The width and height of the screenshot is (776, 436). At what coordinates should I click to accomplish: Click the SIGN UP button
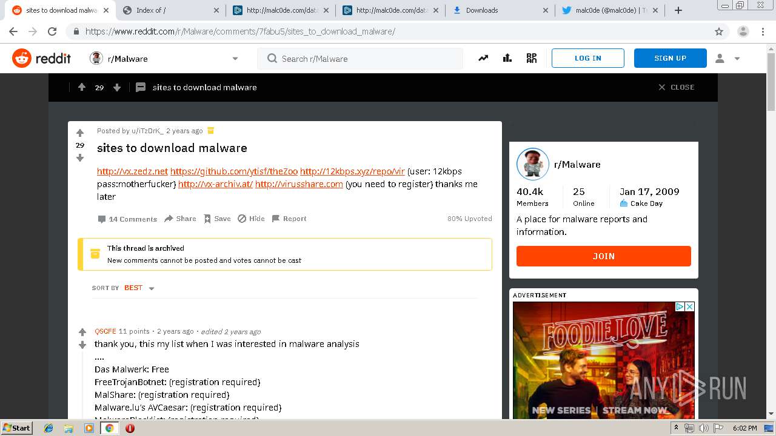670,58
